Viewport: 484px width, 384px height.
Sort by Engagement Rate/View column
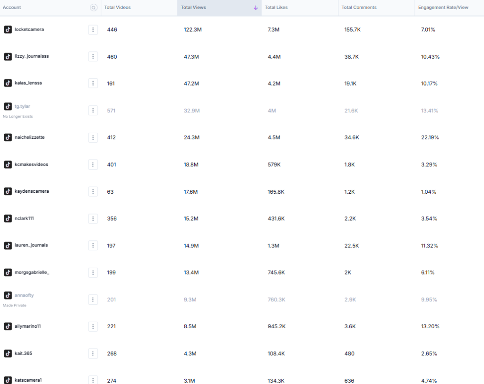443,8
